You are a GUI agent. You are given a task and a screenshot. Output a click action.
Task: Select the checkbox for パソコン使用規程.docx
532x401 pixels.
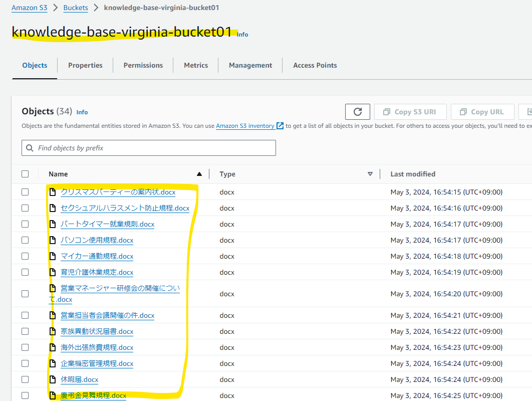tap(25, 240)
